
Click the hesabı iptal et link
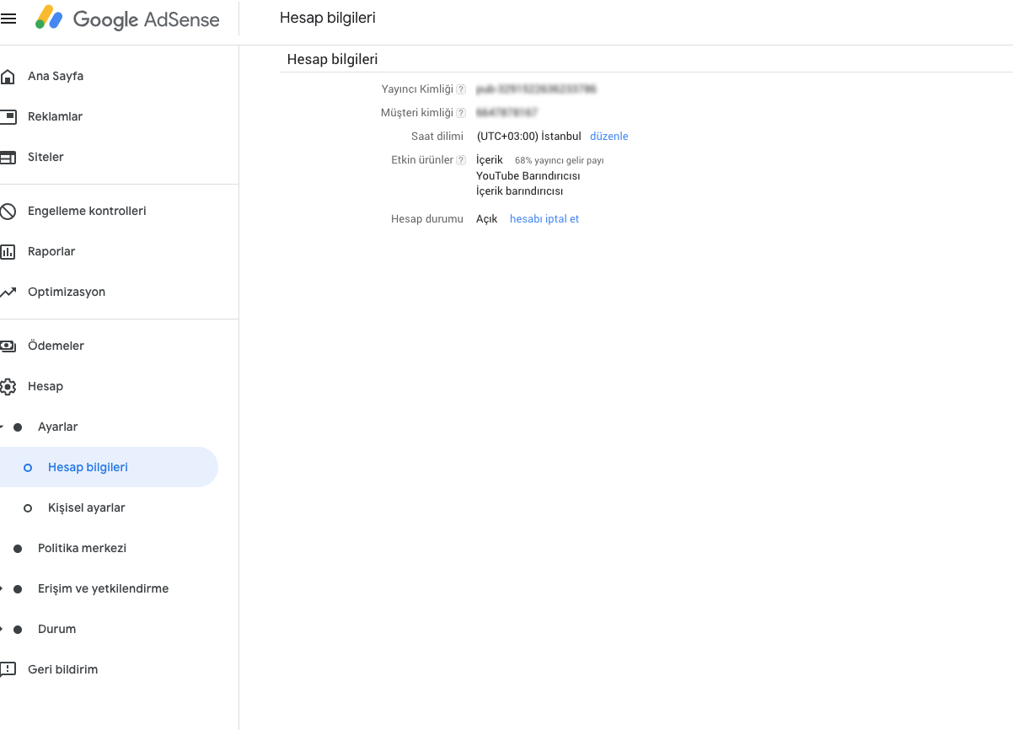(544, 219)
